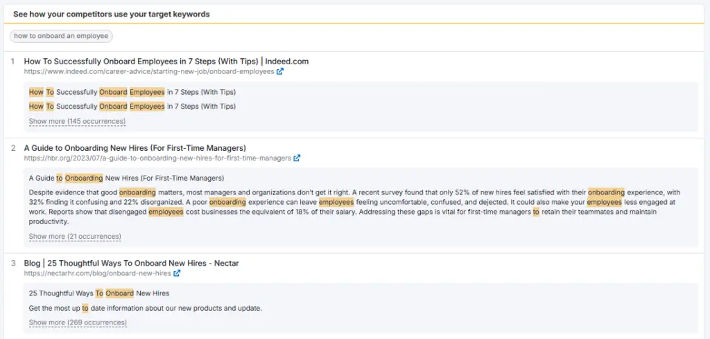The image size is (710, 339).
Task: Click the 'Blog | 25 Thoughtful Ways' Nectar title
Action: (x=131, y=263)
